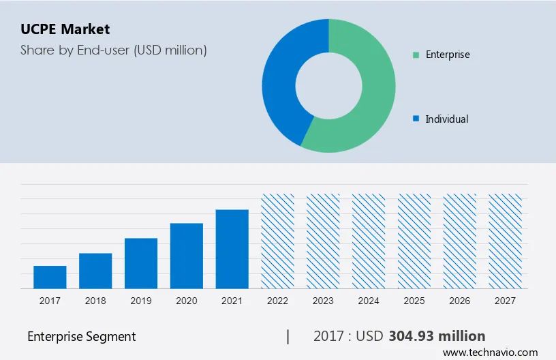556x360 pixels.
Task: Click the 2026 hatched forecast bar
Action: coord(459,241)
